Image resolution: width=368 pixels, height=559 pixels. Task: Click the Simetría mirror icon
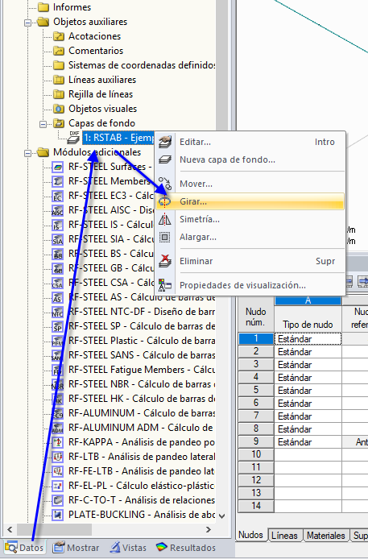164,219
